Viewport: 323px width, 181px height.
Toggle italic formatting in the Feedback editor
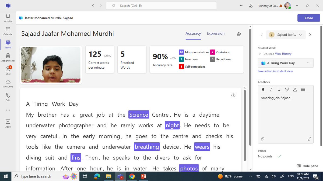pyautogui.click(x=271, y=89)
